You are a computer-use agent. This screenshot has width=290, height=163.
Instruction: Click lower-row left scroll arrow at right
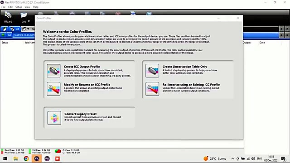click(x=281, y=35)
